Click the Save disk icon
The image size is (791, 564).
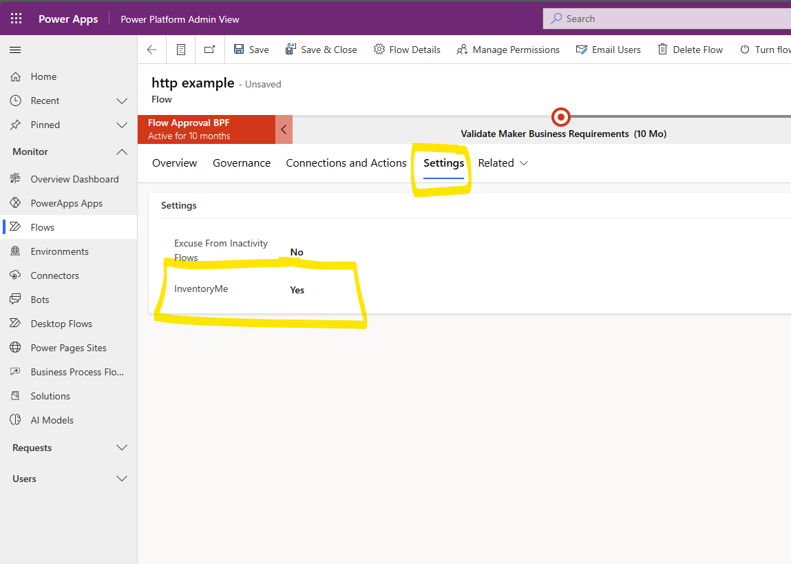coord(239,49)
